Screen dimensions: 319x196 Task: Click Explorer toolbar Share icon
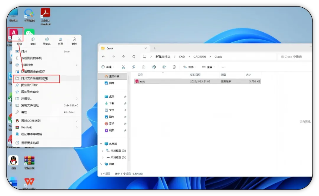click(164, 67)
